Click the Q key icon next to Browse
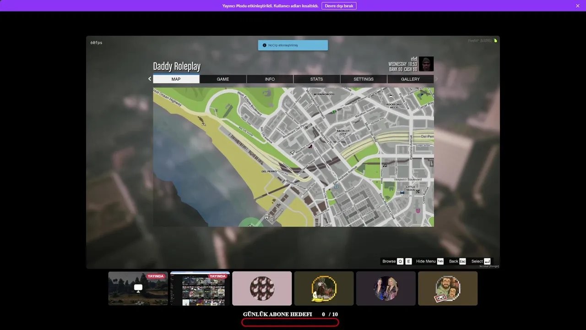Screen dimensions: 586x330 tap(400, 261)
